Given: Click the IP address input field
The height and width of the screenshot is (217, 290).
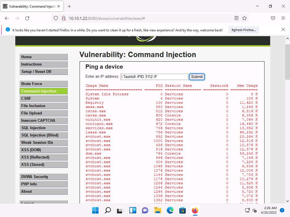Looking at the screenshot, I should click(x=154, y=77).
